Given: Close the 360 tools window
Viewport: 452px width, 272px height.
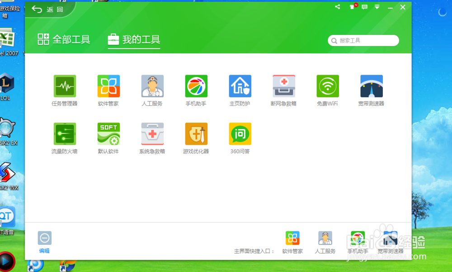Looking at the screenshot, I should [x=403, y=7].
